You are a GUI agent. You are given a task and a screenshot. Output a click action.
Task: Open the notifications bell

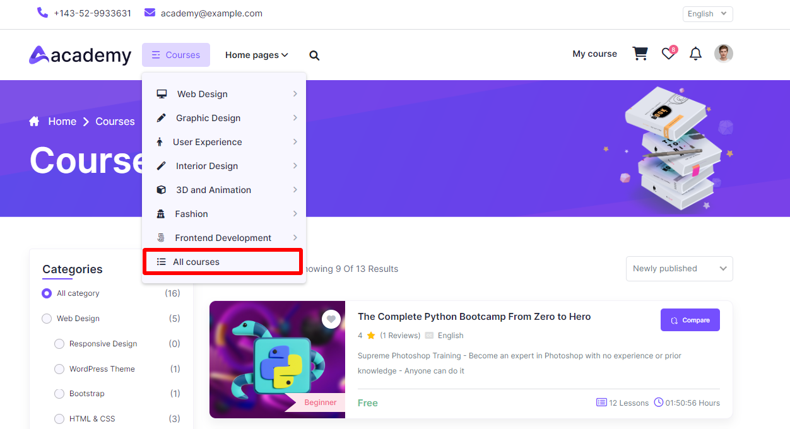695,54
